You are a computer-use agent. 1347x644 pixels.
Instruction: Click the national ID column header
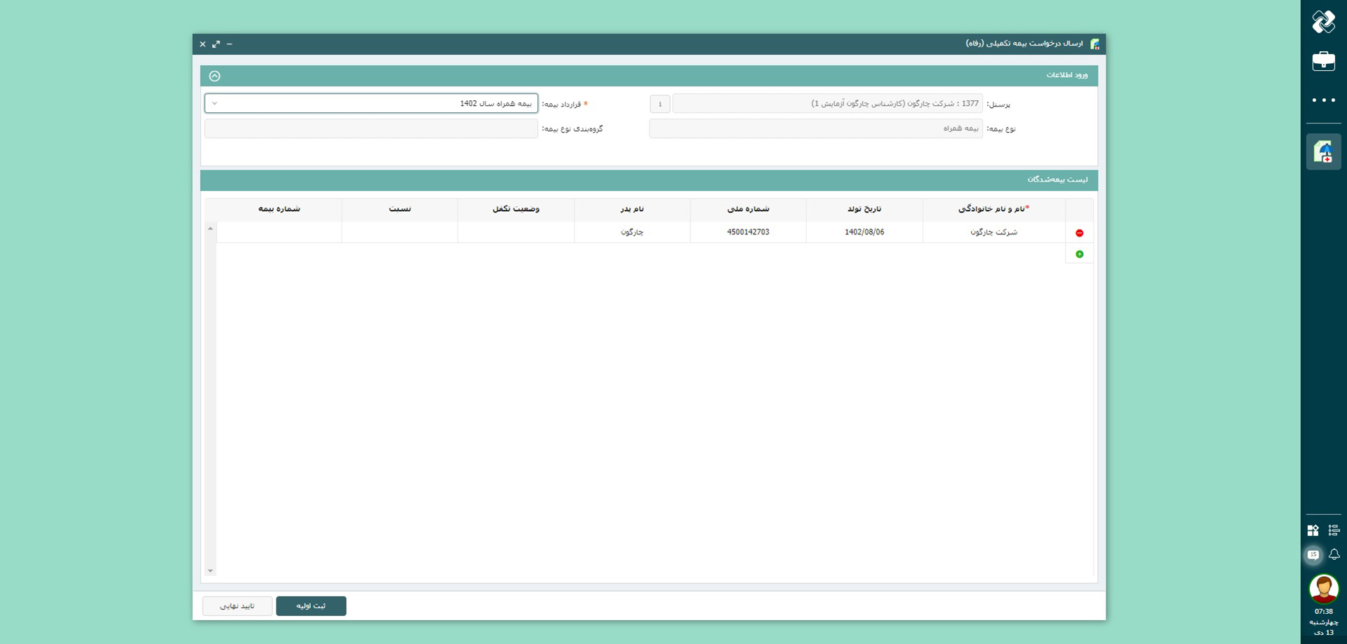click(x=748, y=209)
